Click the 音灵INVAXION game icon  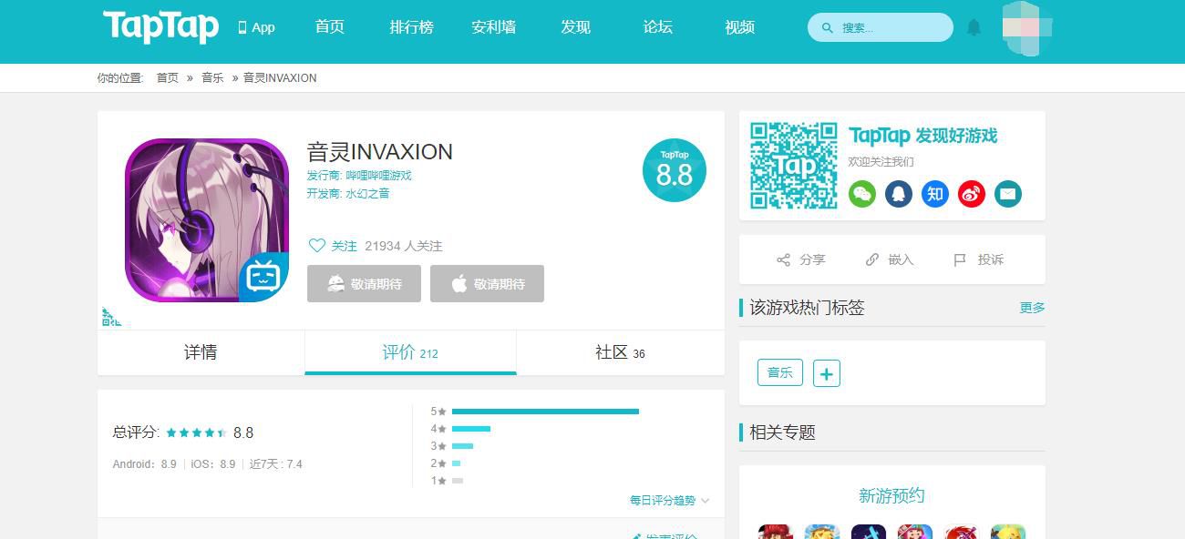[x=207, y=220]
